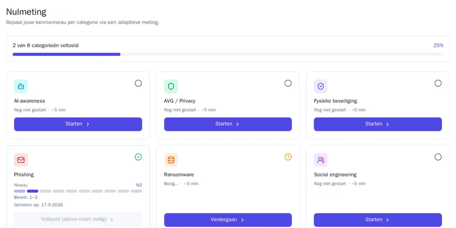Click the orange Ransomware database icon
Screen dimensions: 456x228
pos(171,160)
